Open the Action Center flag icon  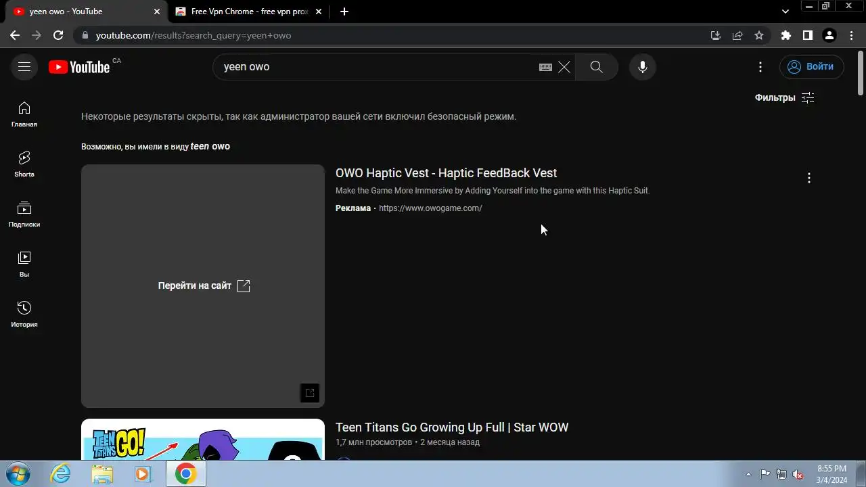pyautogui.click(x=765, y=474)
